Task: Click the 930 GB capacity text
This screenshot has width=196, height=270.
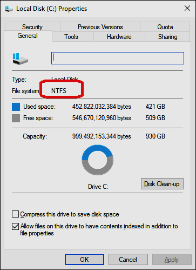Action: coord(156,136)
